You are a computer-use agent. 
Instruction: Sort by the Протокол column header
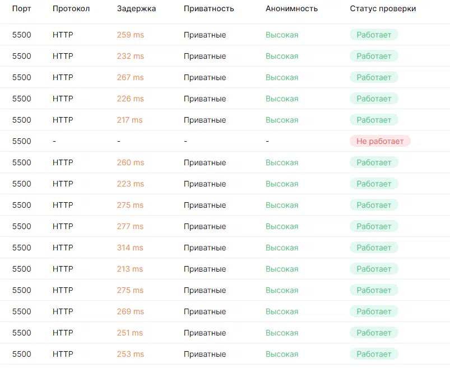(x=71, y=9)
